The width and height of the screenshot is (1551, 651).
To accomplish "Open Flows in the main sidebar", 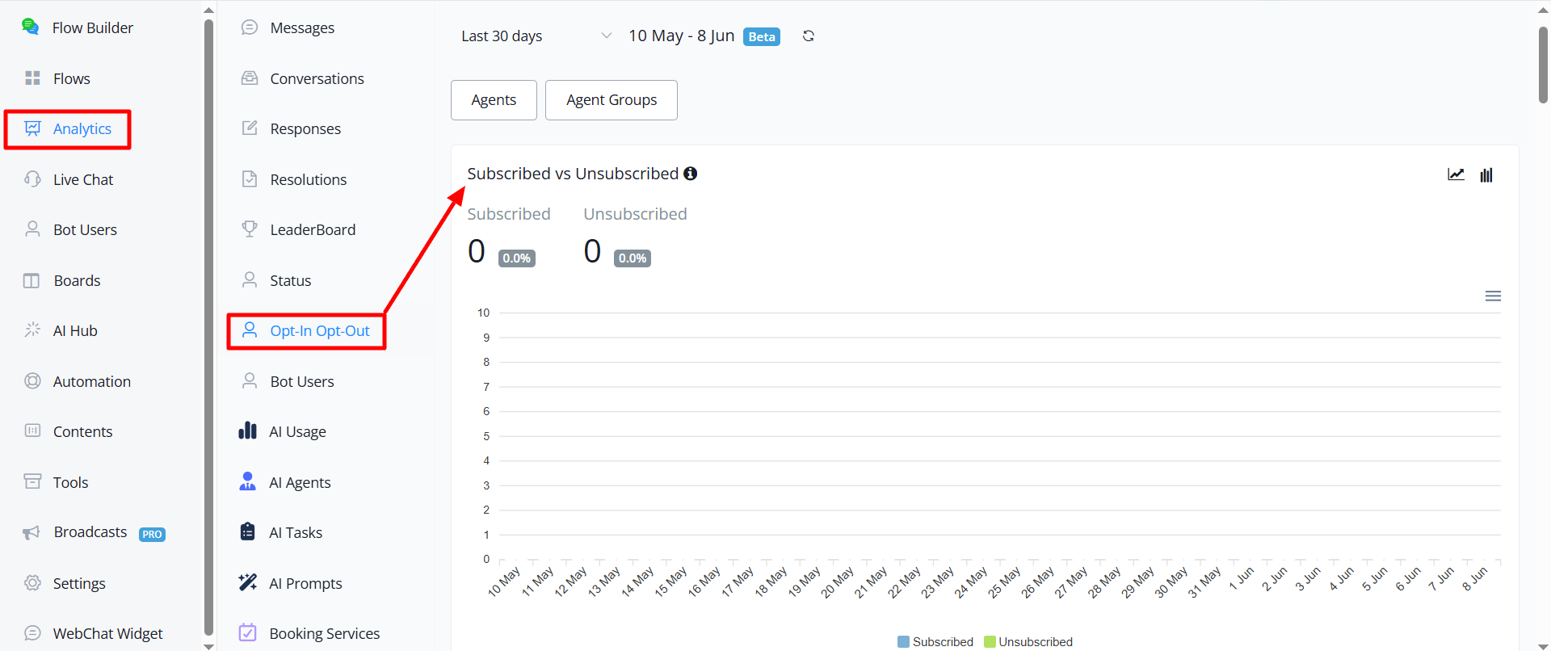I will (x=71, y=78).
